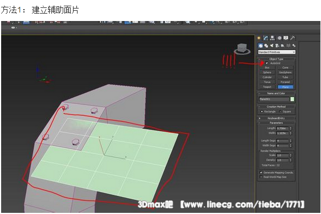The image size is (321, 214).
Task: Click the Density multiplier field
Action: coord(282,160)
